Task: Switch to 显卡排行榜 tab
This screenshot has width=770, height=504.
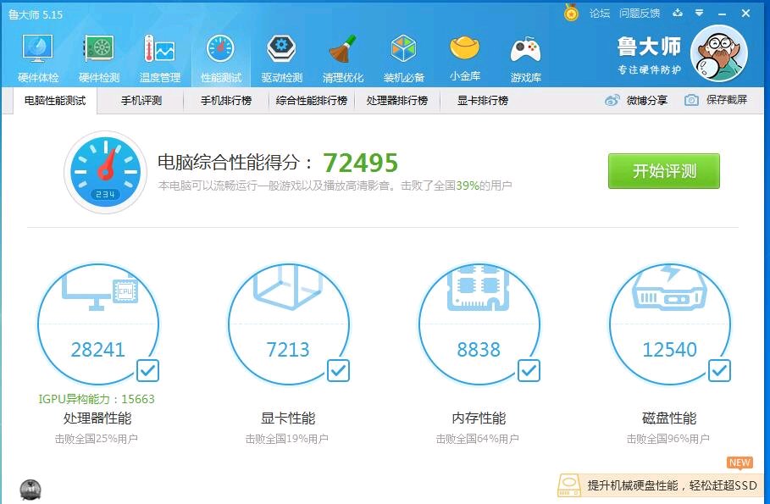Action: (483, 101)
